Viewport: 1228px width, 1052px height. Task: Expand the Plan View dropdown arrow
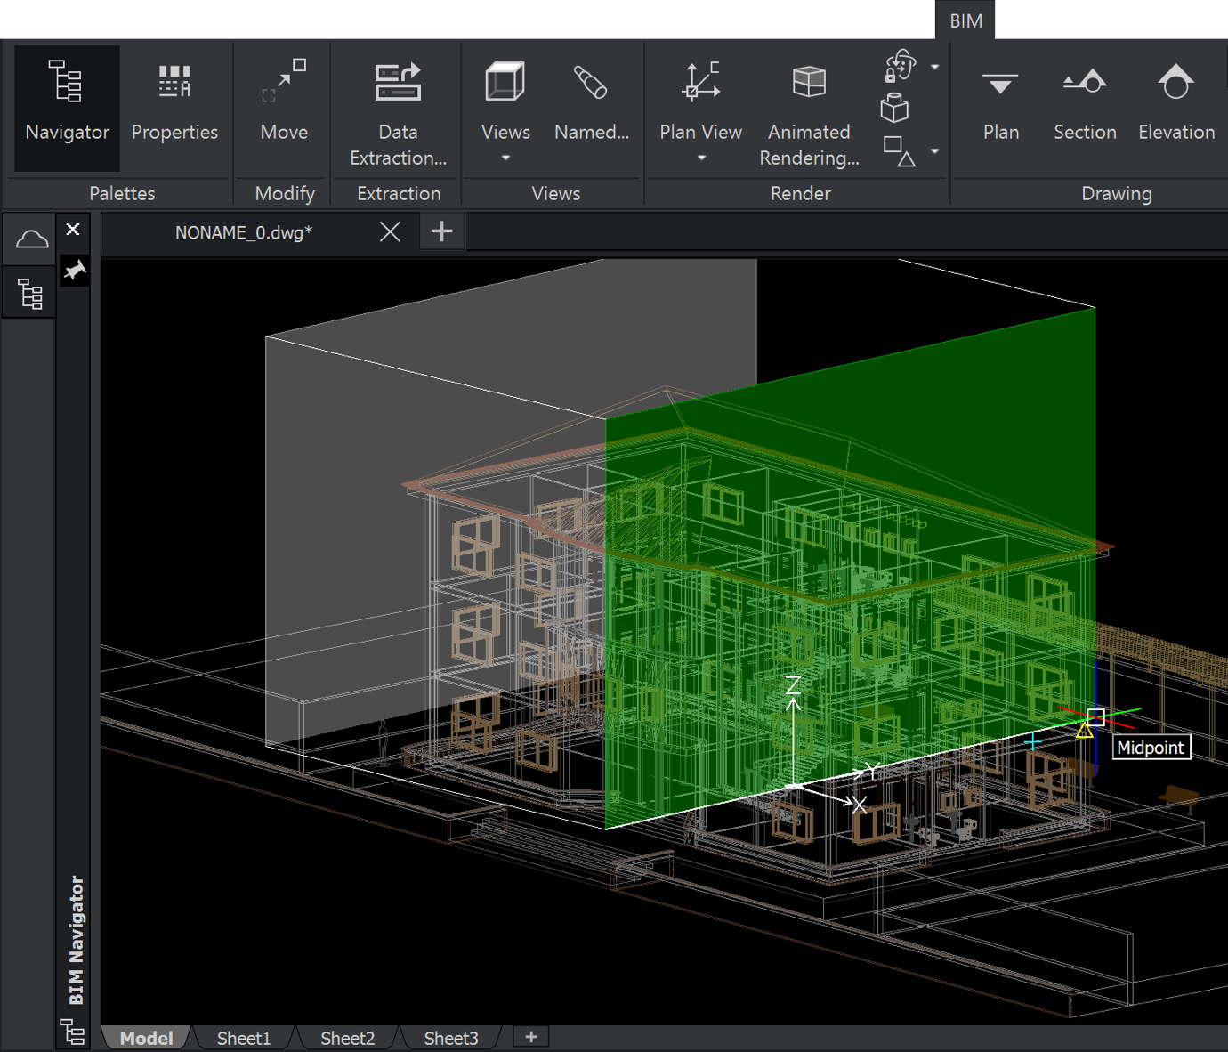click(701, 158)
